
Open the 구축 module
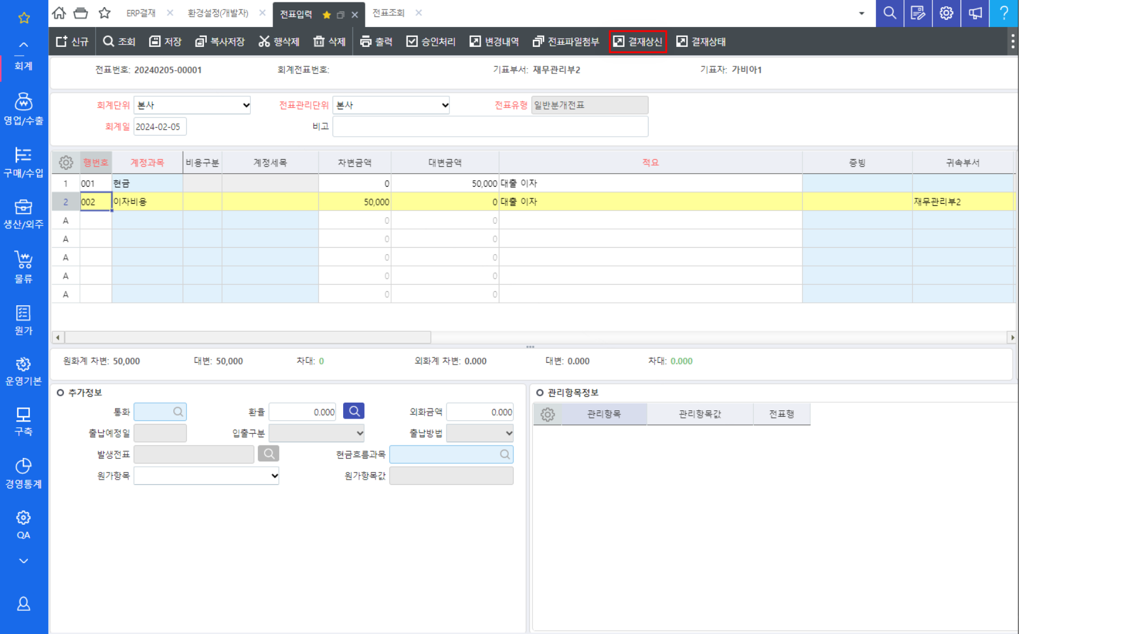(23, 421)
